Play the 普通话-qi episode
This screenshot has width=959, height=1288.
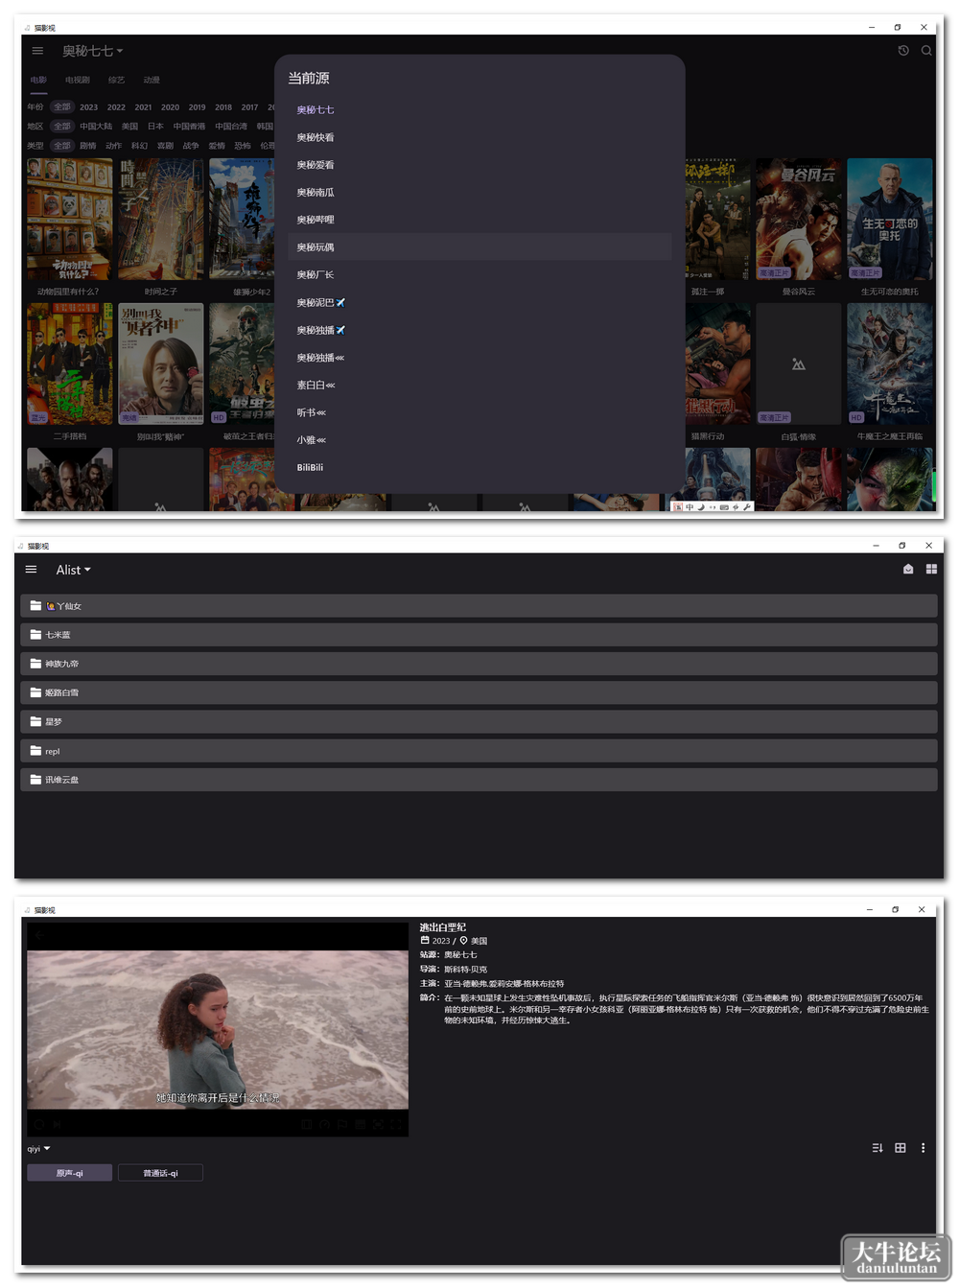point(160,1173)
